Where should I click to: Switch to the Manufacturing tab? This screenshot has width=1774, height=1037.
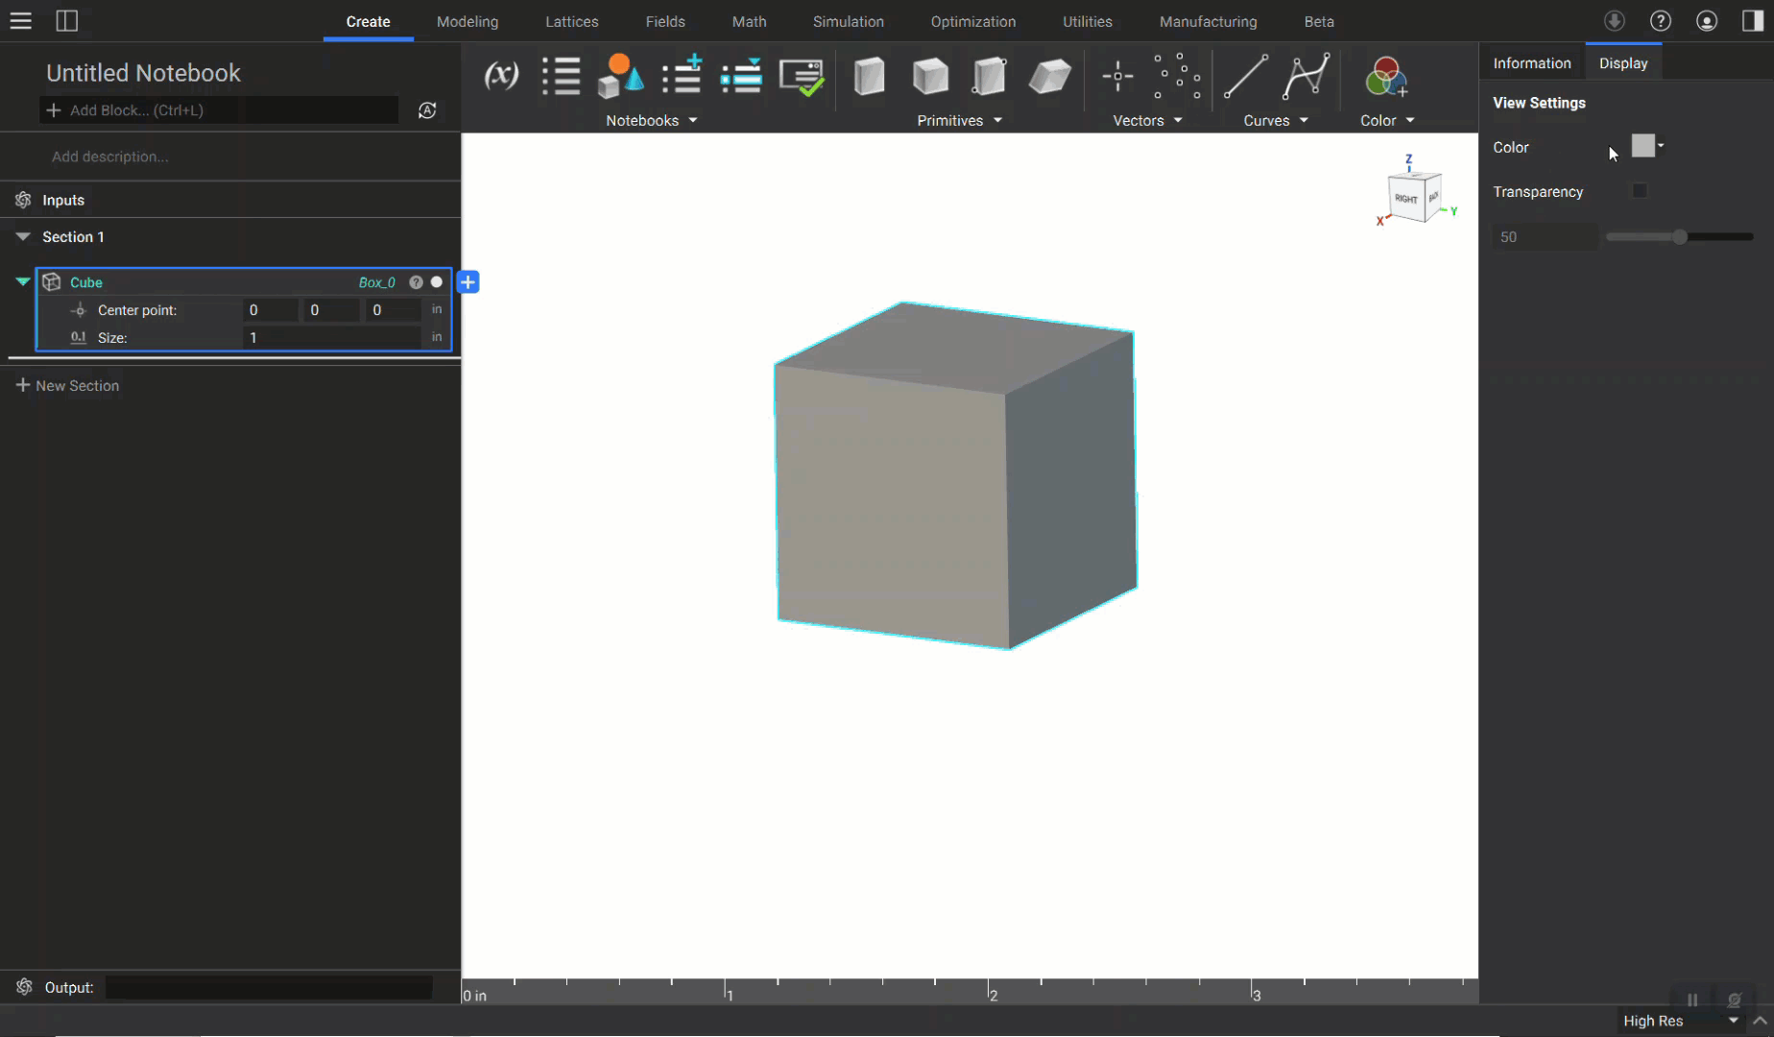[1208, 21]
